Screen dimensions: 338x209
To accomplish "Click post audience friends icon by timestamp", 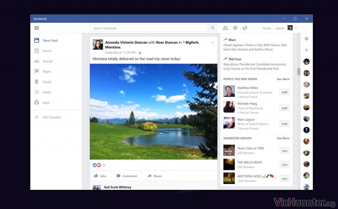I will (140, 52).
